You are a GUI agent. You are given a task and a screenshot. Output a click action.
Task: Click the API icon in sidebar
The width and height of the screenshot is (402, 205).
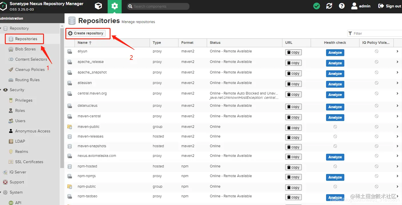tap(11, 203)
